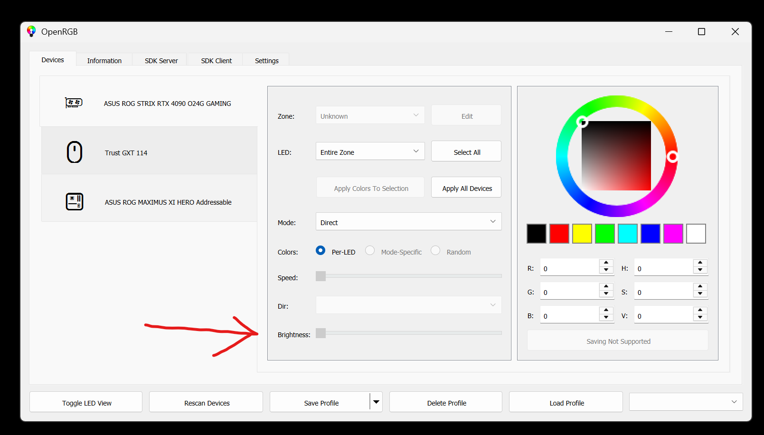Decrease the R value with down arrow
The width and height of the screenshot is (764, 435).
pos(606,270)
